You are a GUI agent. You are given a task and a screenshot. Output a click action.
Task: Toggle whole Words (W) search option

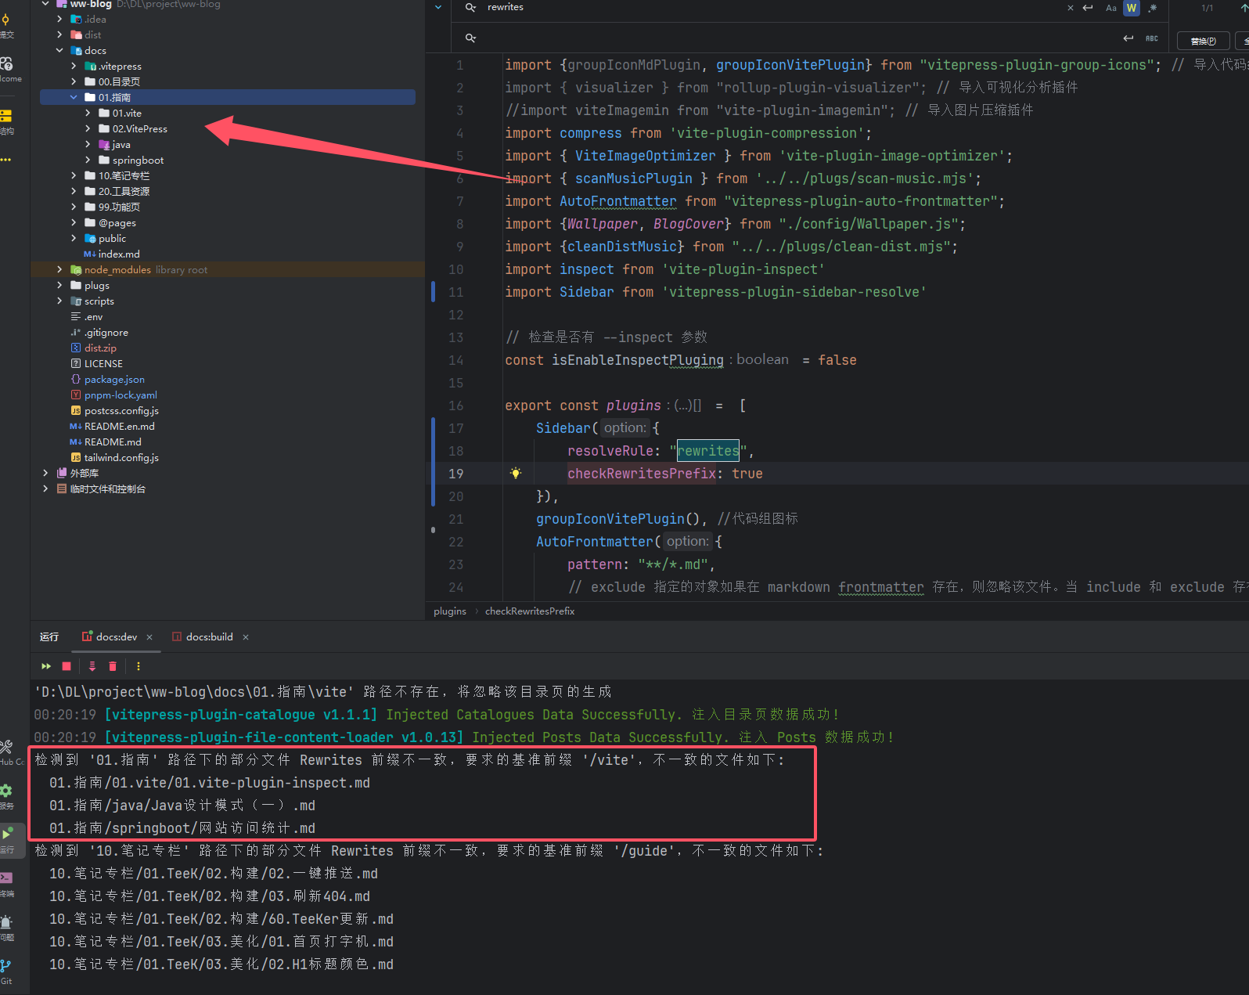tap(1132, 8)
